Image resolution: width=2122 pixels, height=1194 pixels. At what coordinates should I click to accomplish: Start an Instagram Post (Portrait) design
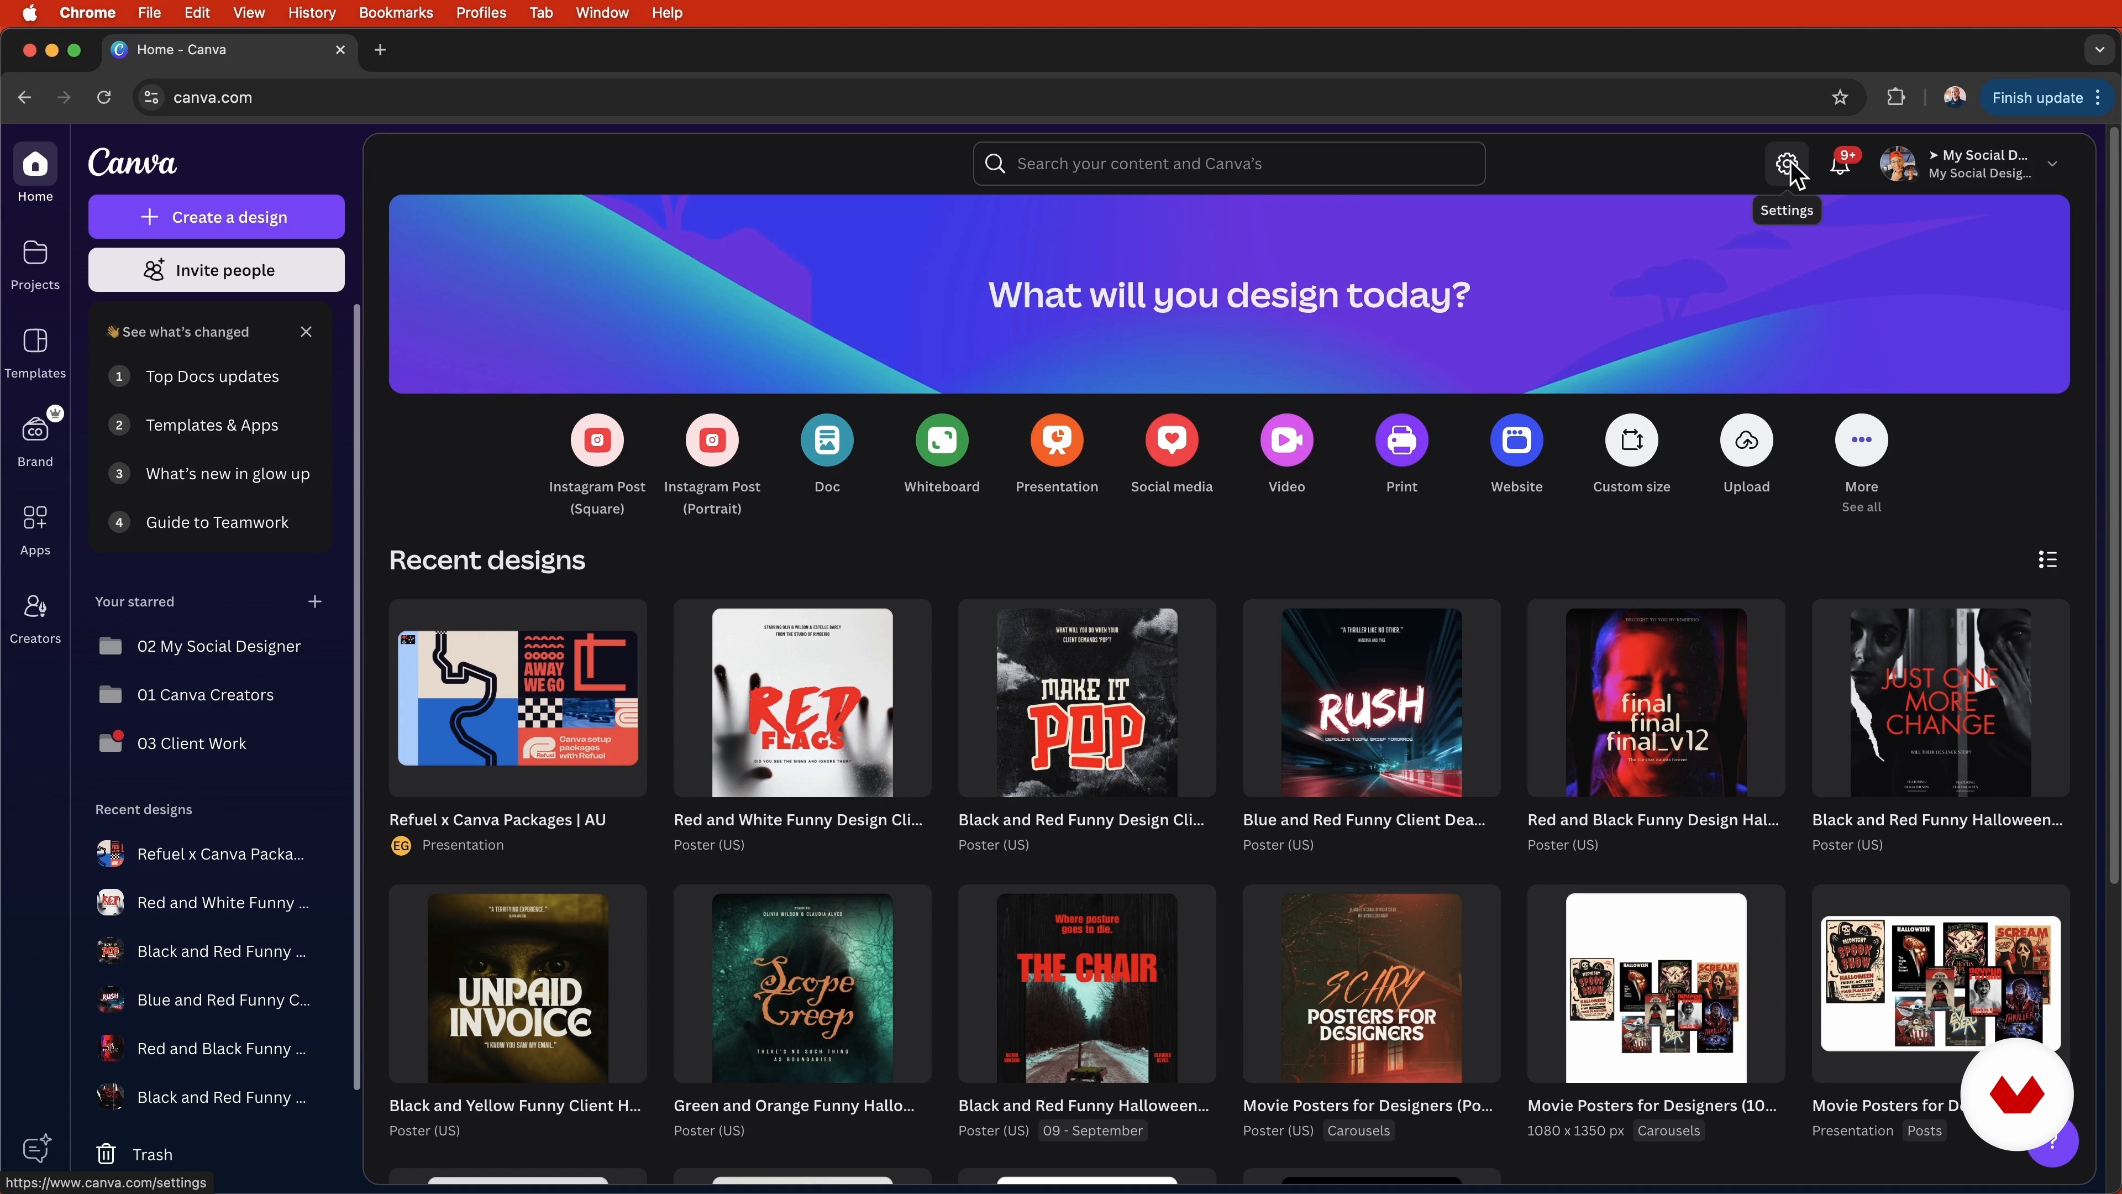tap(712, 439)
